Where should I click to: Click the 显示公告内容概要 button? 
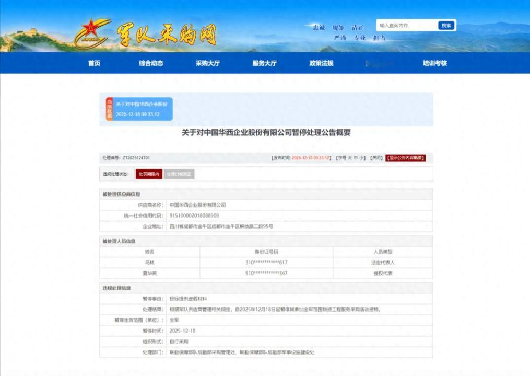[406, 158]
